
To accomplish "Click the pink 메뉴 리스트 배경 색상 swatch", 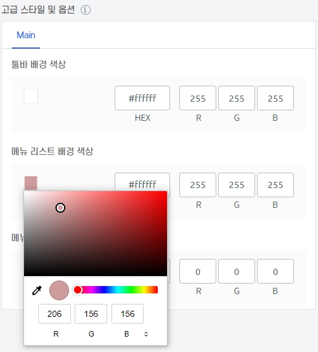I will click(31, 183).
